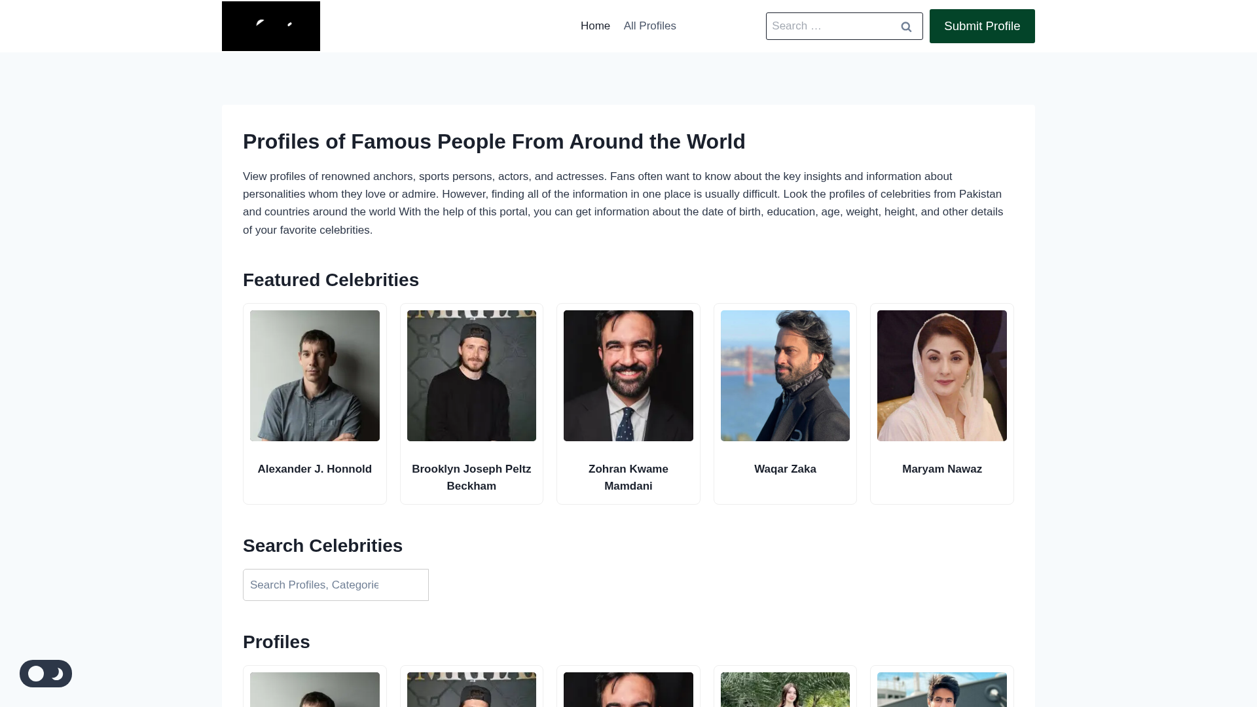Viewport: 1257px width, 707px height.
Task: Click the site logo in the header
Action: click(270, 26)
